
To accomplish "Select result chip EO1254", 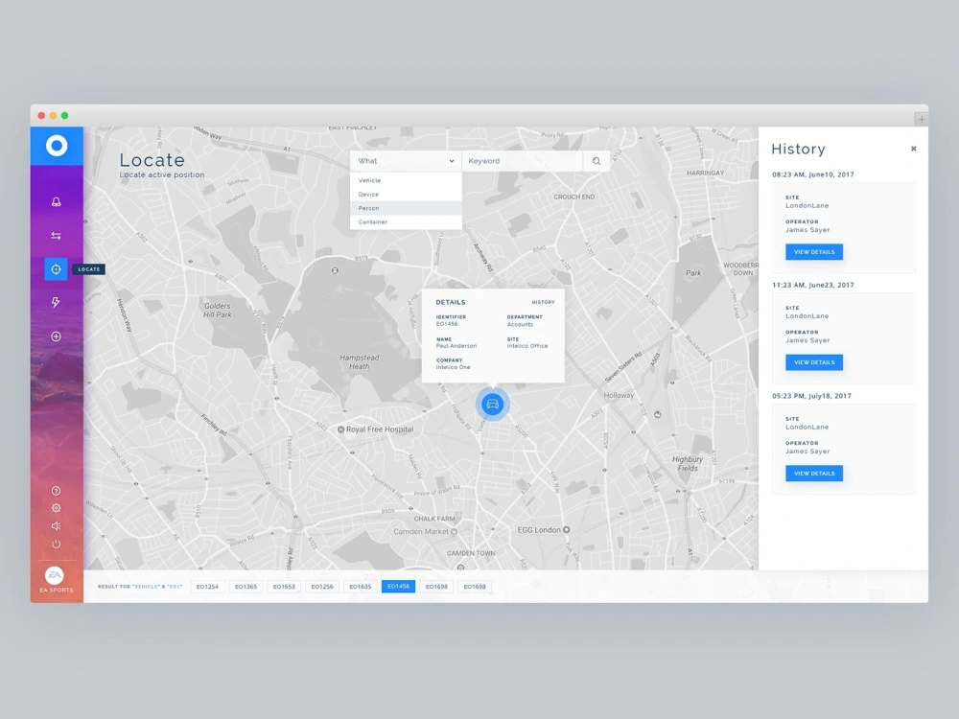I will point(207,587).
